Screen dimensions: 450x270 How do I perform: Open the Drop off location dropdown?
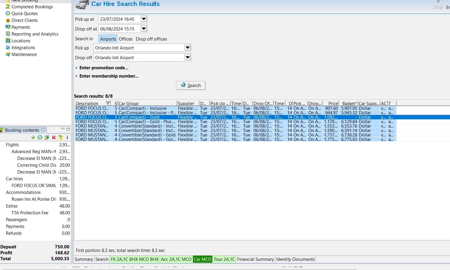[187, 57]
